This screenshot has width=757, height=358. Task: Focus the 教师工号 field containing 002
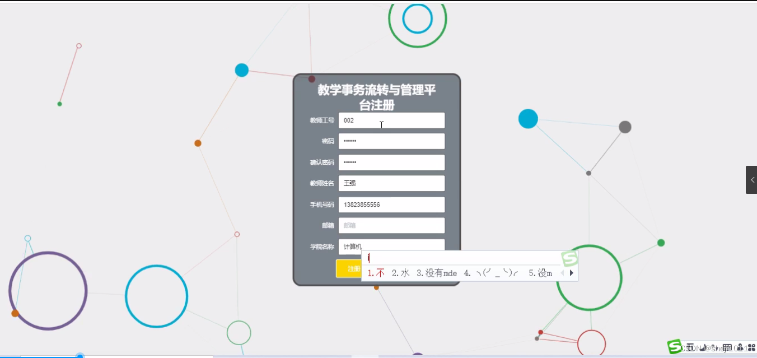tap(391, 120)
